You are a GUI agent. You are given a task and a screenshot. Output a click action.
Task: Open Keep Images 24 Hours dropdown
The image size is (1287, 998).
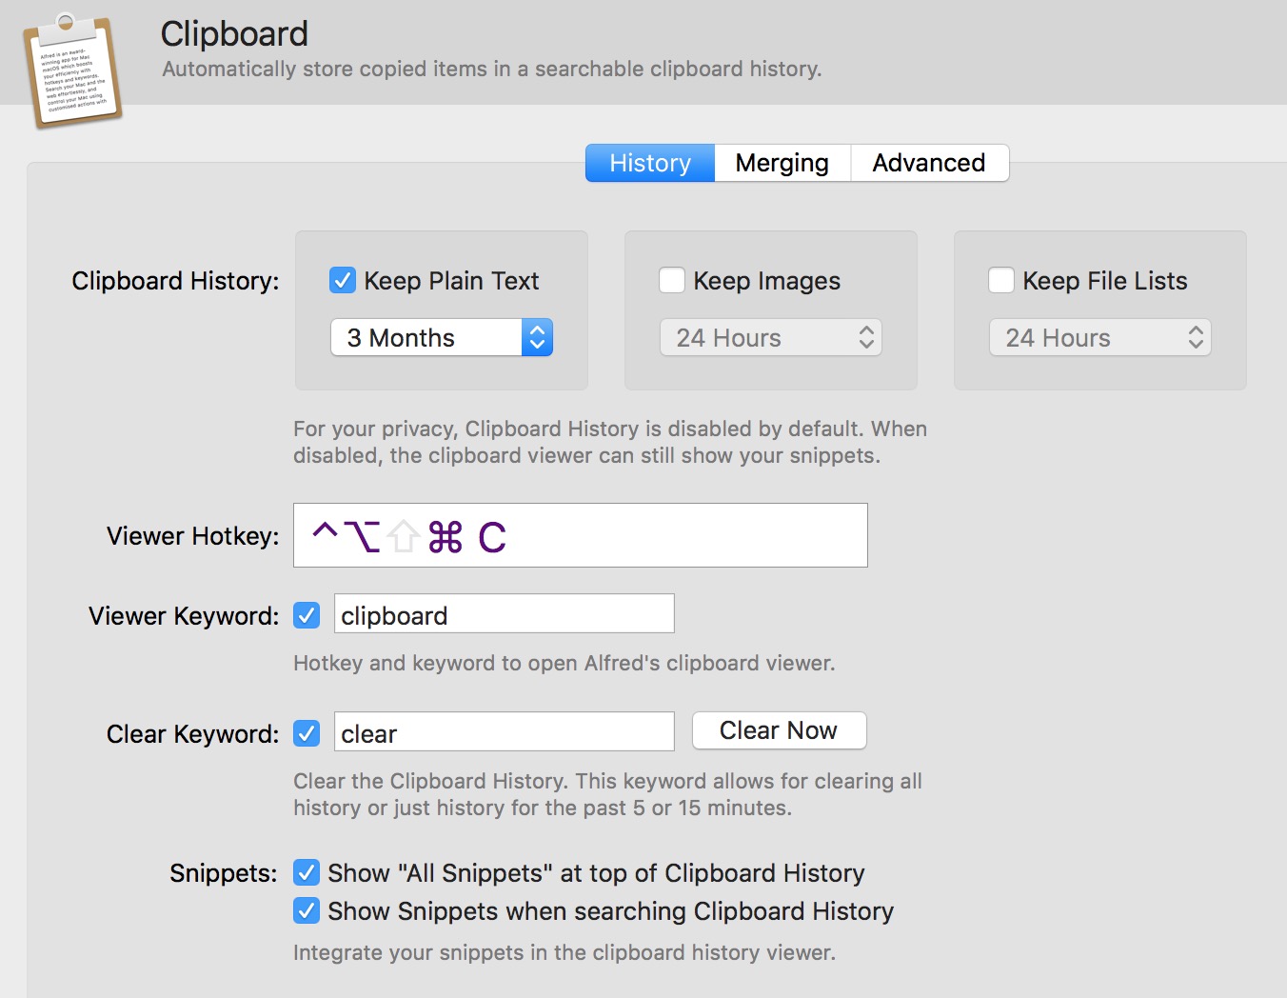[x=771, y=338]
